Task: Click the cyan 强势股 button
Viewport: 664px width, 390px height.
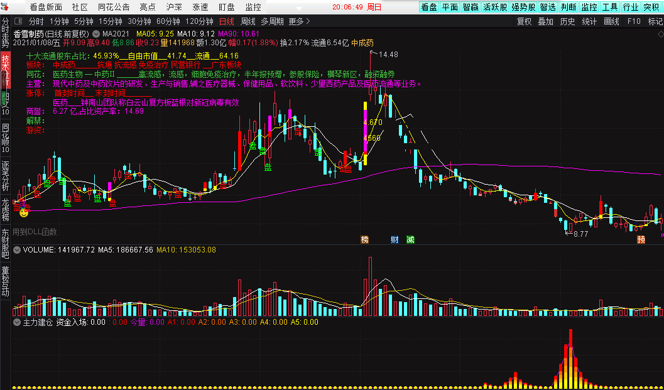Action: pos(523,7)
